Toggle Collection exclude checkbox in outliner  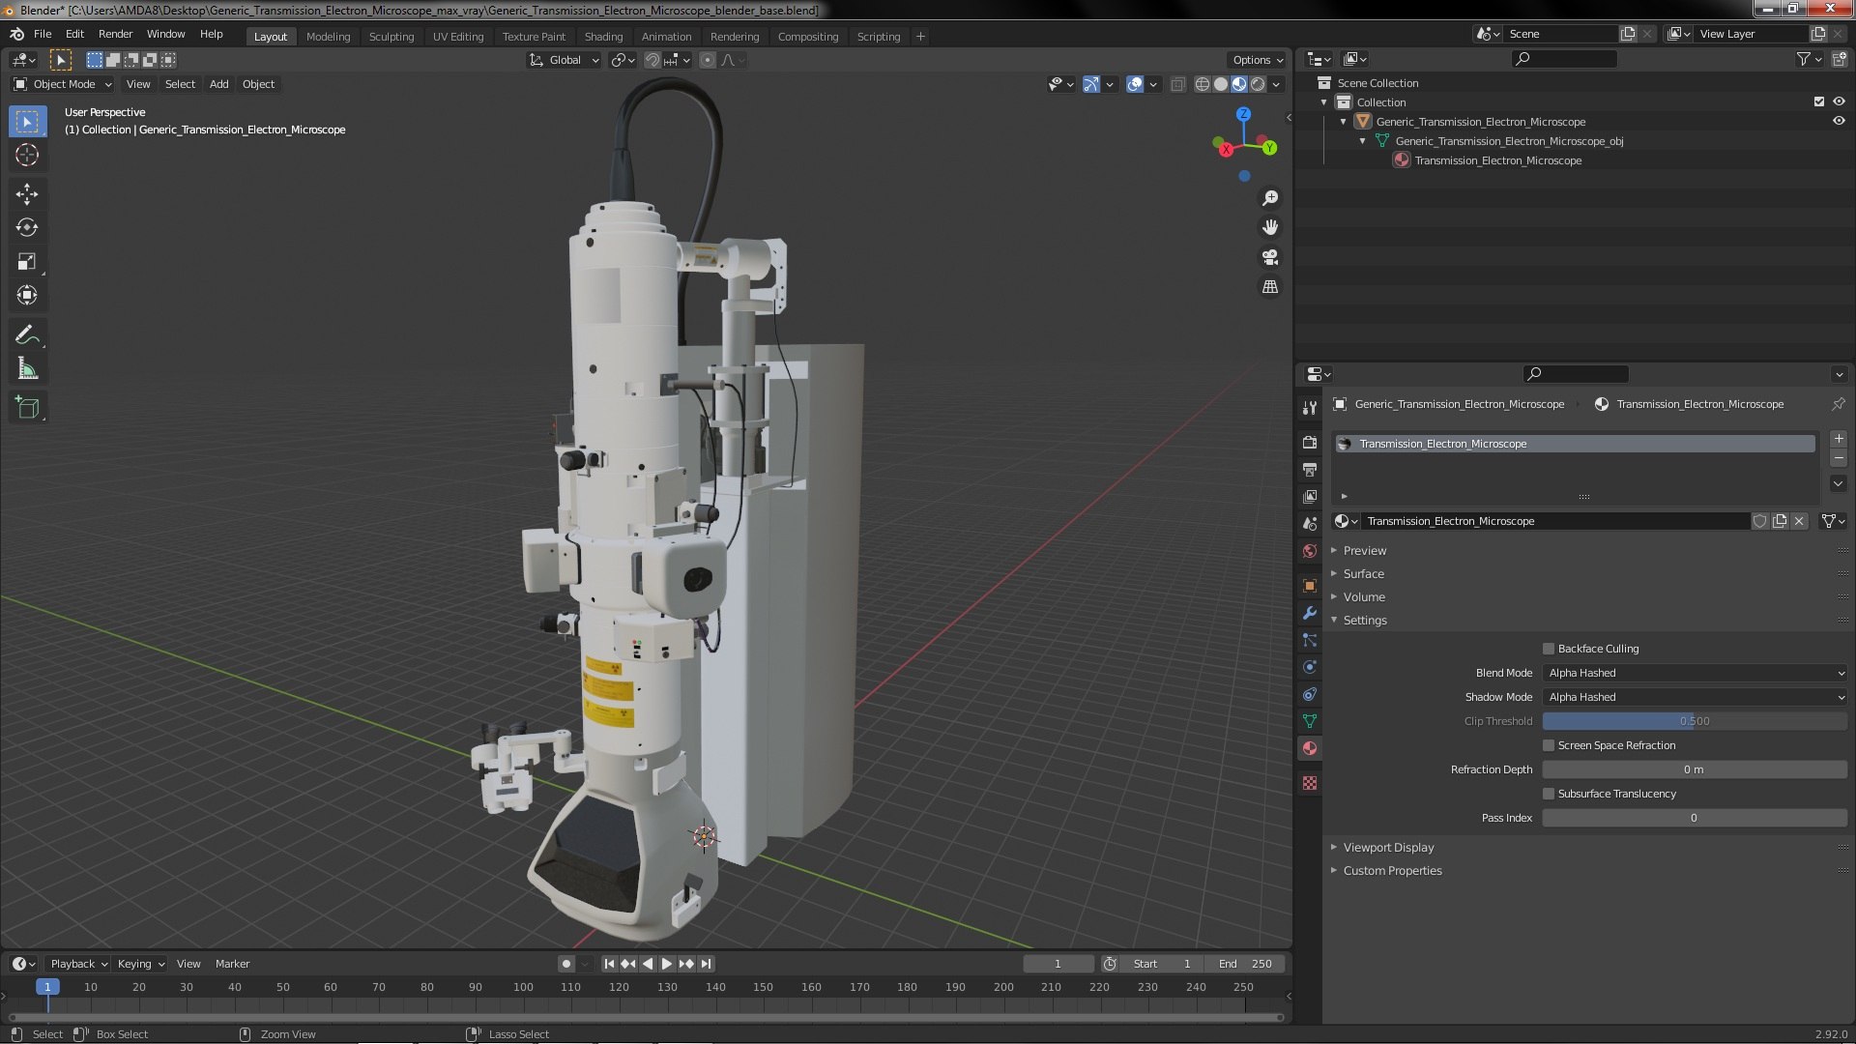click(1819, 101)
